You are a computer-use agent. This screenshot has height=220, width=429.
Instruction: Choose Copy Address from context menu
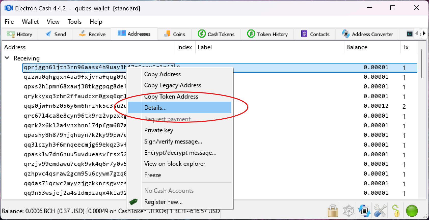click(x=180, y=74)
